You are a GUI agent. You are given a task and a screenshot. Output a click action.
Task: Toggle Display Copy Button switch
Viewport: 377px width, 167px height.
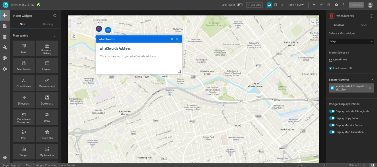click(x=332, y=118)
